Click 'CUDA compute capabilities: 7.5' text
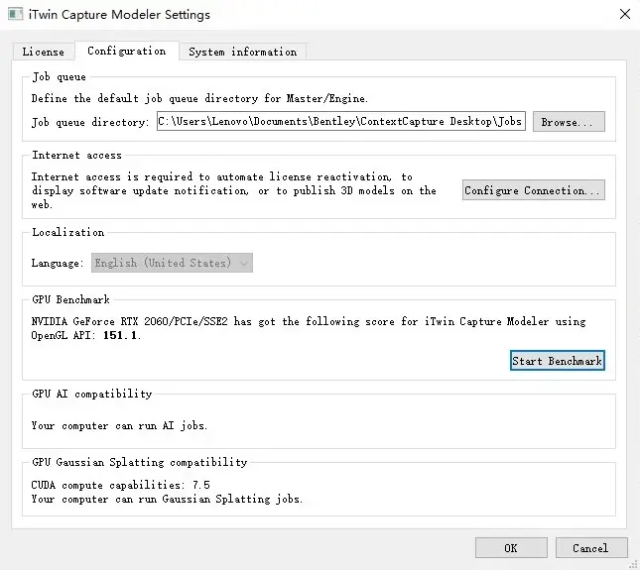 pyautogui.click(x=121, y=485)
